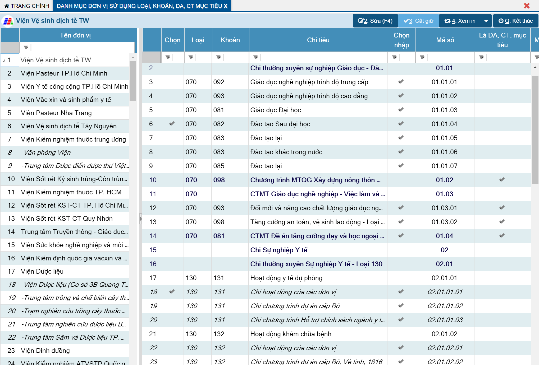Click the Kết thúc button

point(515,21)
